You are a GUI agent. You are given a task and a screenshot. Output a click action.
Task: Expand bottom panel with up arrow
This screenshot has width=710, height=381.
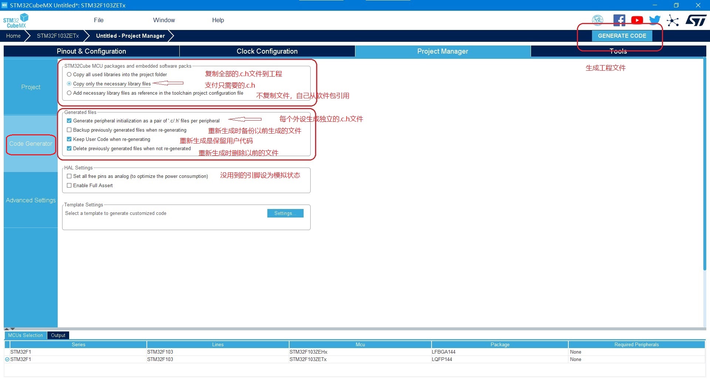(x=7, y=329)
